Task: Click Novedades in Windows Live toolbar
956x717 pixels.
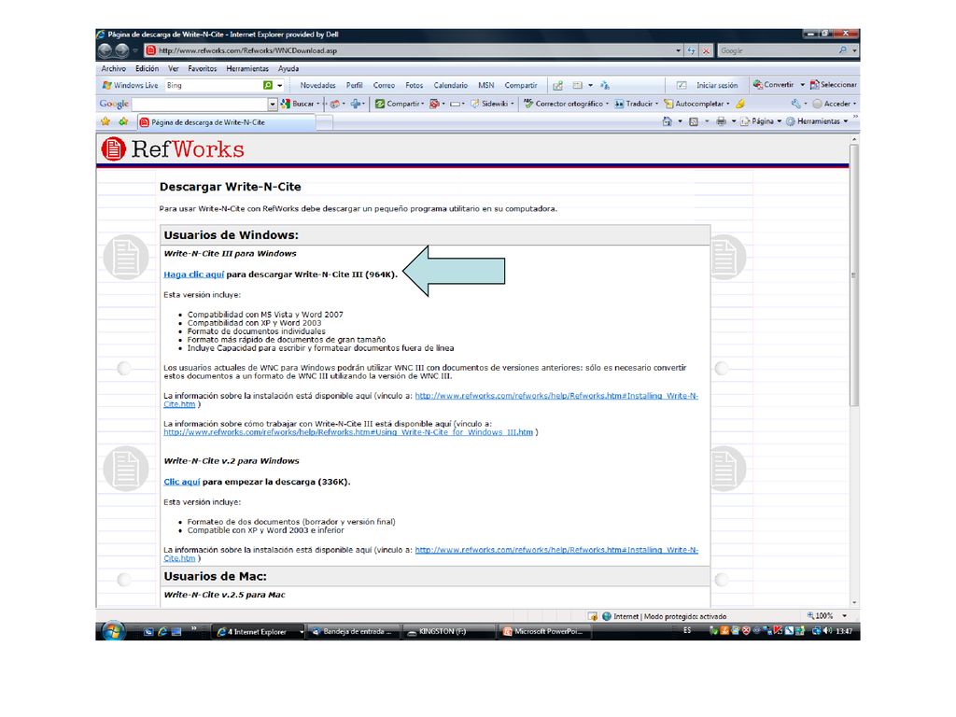Action: (x=317, y=85)
